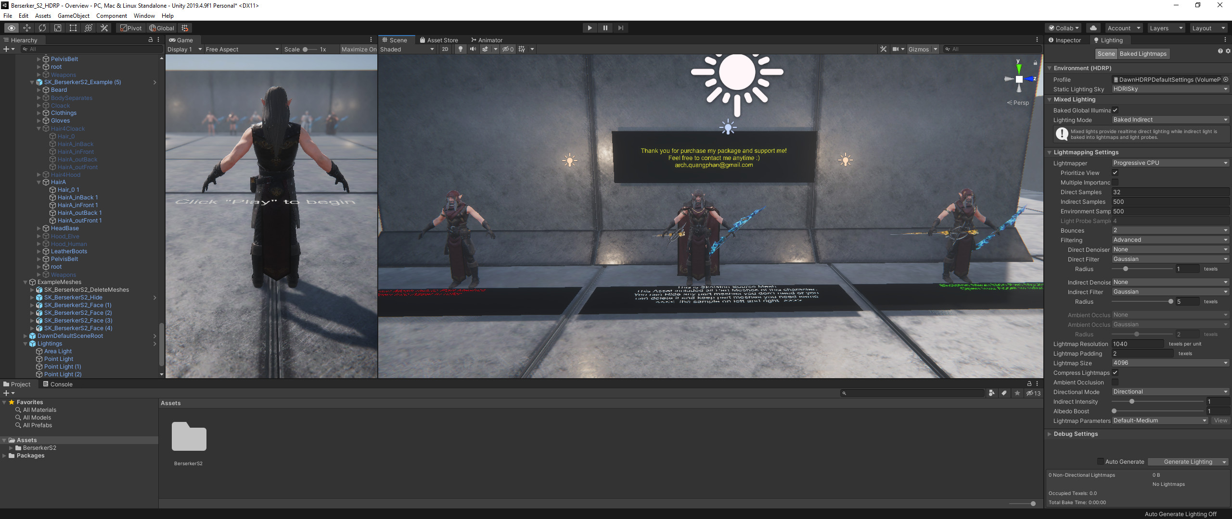Switch to Baked Lightmaps view button
Image resolution: width=1232 pixels, height=519 pixels.
coord(1143,53)
